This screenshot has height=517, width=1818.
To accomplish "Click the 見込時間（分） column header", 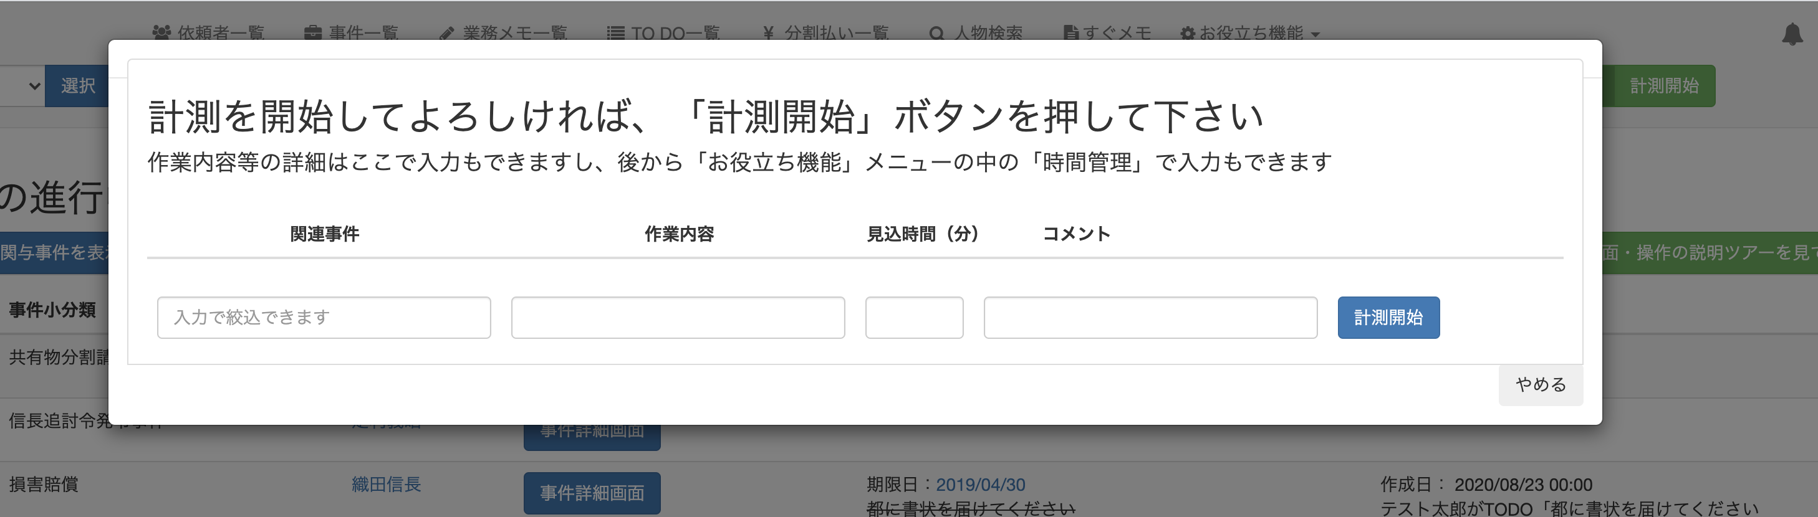I will pyautogui.click(x=923, y=234).
